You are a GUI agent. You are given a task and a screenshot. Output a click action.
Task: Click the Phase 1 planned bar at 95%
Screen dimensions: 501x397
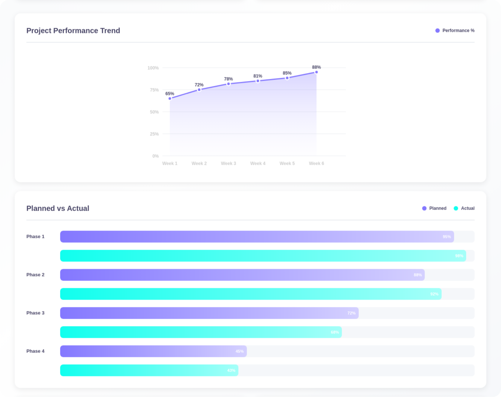coord(257,237)
